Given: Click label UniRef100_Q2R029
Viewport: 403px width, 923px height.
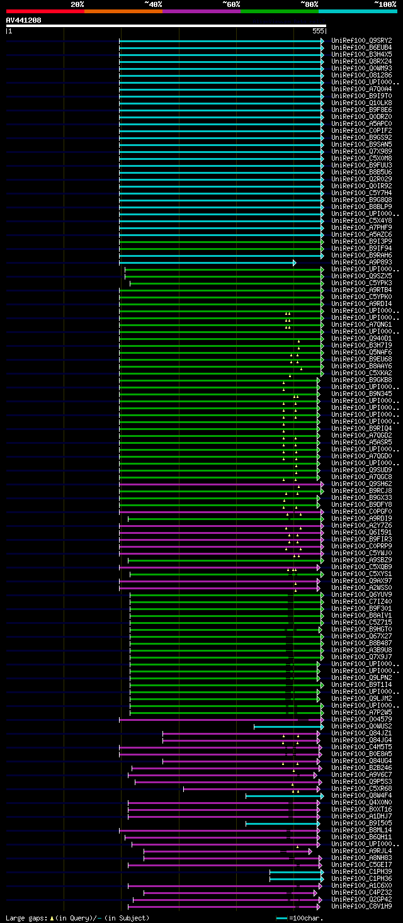Looking at the screenshot, I should pyautogui.click(x=361, y=179).
